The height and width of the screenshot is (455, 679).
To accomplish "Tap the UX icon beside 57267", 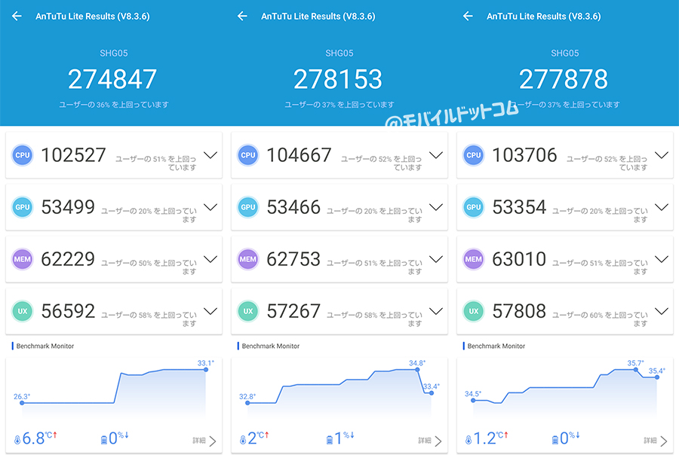I will [248, 311].
